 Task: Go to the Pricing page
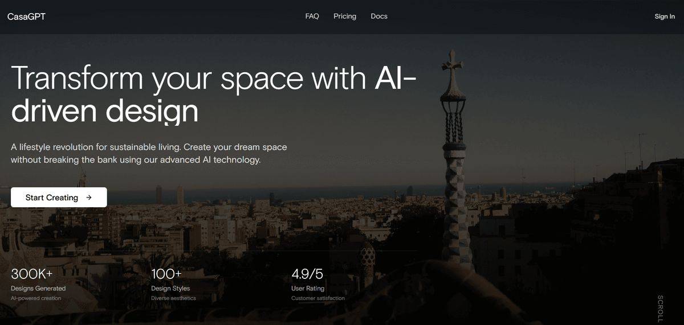345,17
